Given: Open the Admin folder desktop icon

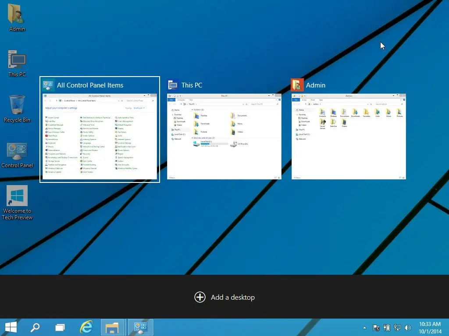Looking at the screenshot, I should click(17, 17).
